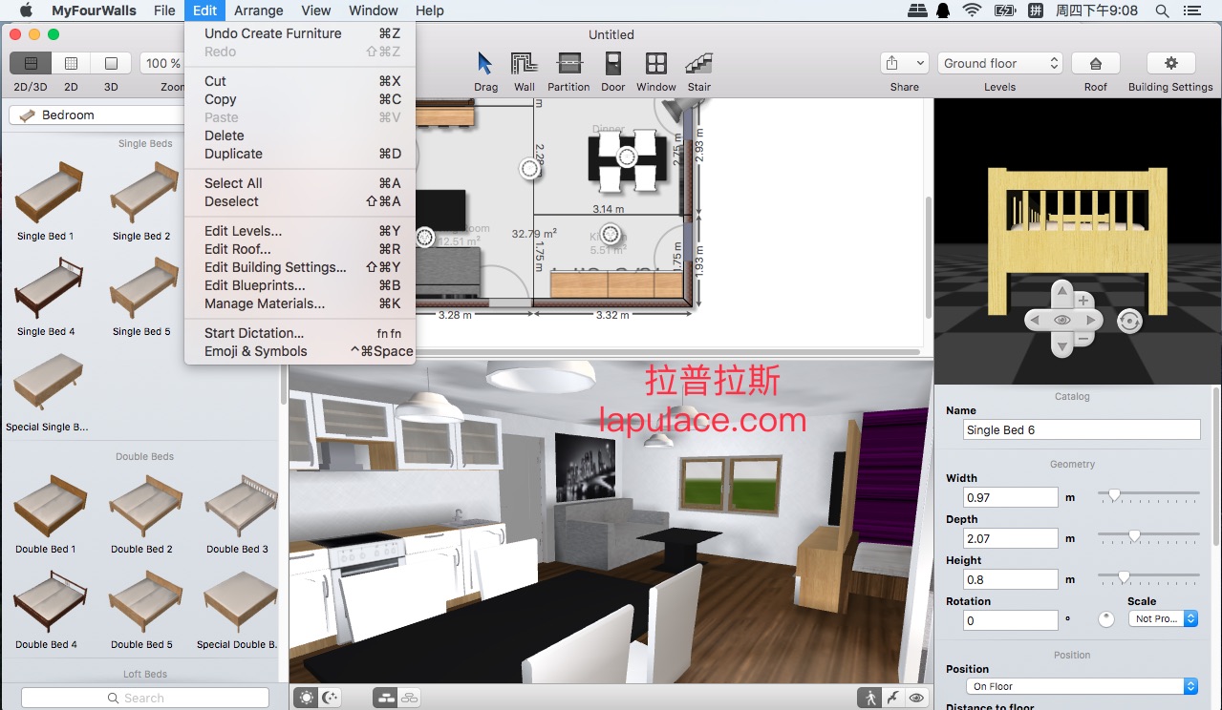
Task: Show all levels stacked icon
Action: click(x=386, y=698)
